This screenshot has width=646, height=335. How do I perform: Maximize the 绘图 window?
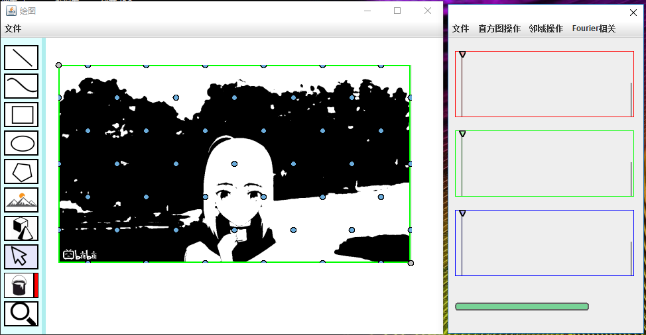tap(397, 11)
